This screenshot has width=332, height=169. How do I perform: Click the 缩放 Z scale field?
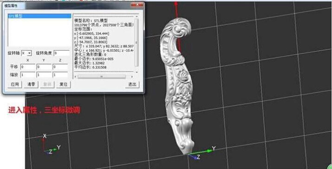(60, 75)
